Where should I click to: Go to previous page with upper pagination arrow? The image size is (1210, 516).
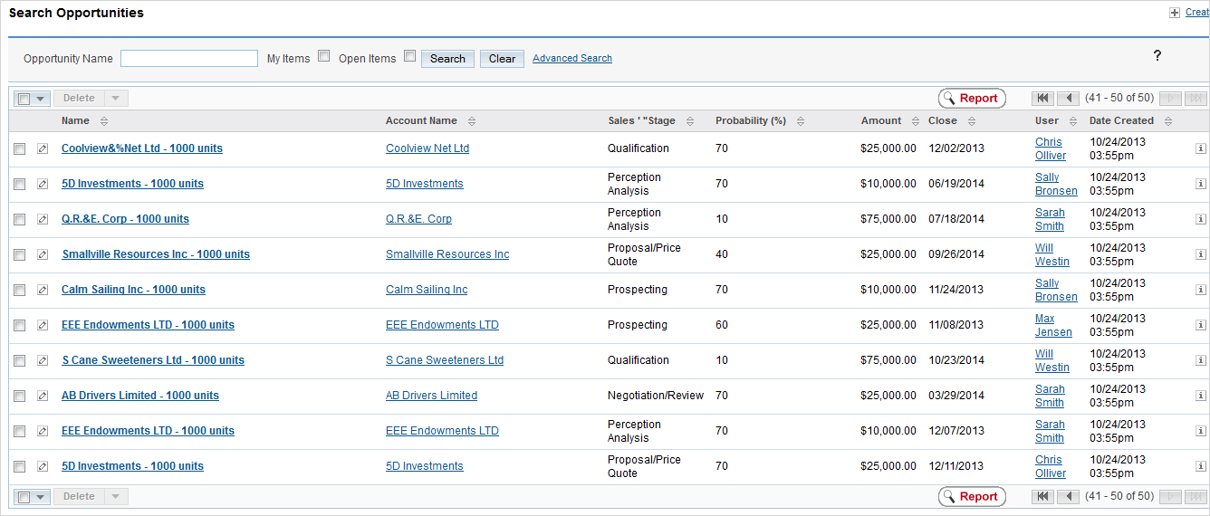coord(1069,98)
